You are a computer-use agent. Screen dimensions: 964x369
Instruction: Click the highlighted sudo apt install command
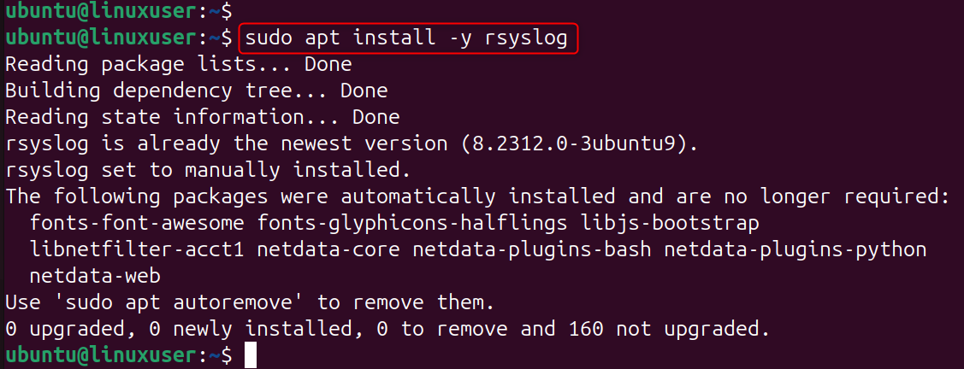point(407,38)
